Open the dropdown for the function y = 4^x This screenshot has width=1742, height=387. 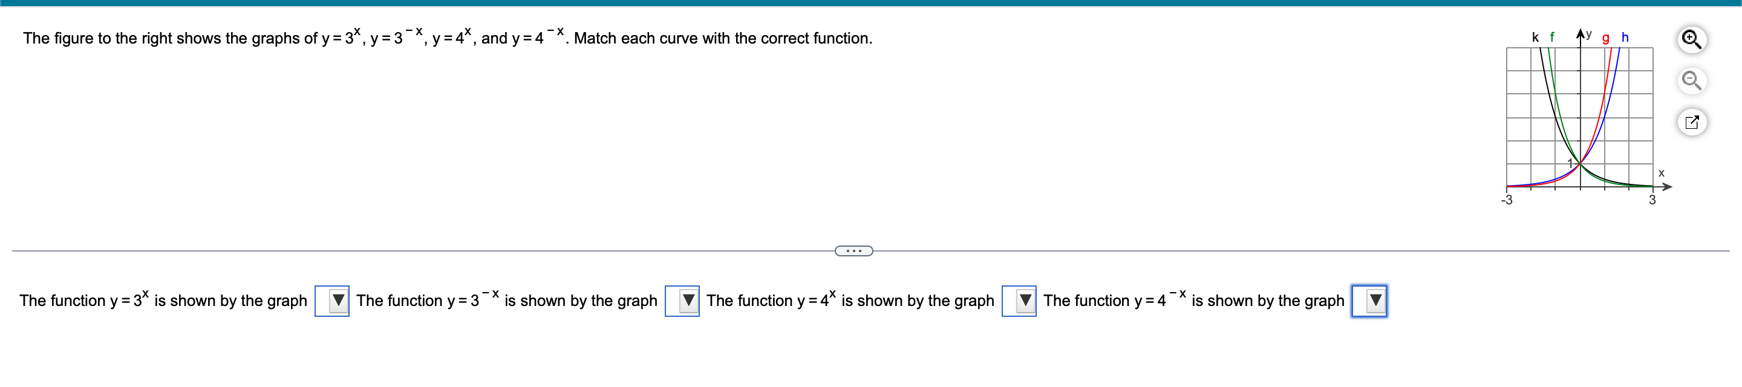(1021, 301)
